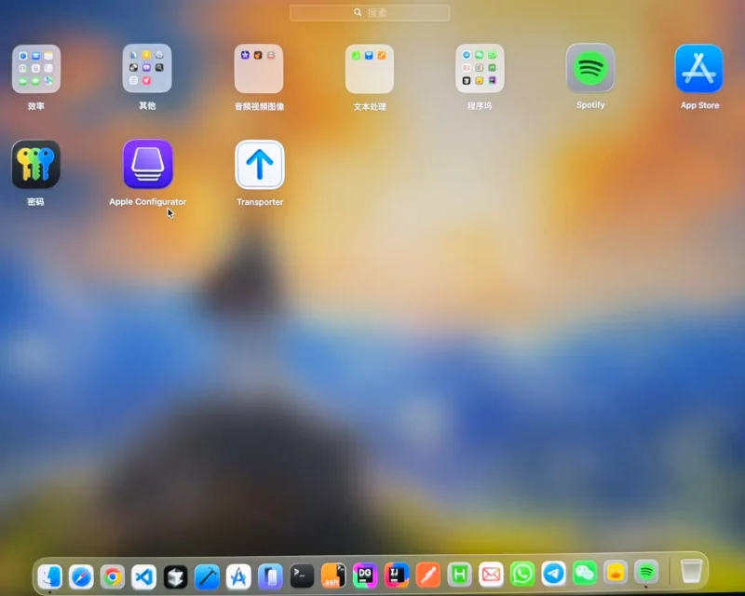The height and width of the screenshot is (596, 745).
Task: Open the 文本处理 folder
Action: point(369,69)
